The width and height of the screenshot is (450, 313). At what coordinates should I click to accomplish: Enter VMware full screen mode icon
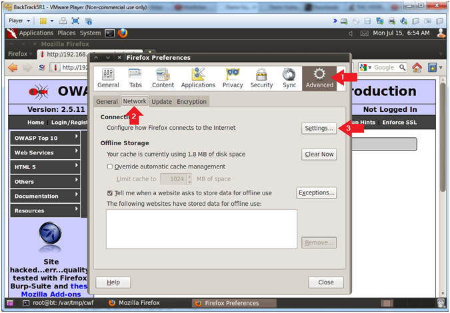tap(75, 21)
